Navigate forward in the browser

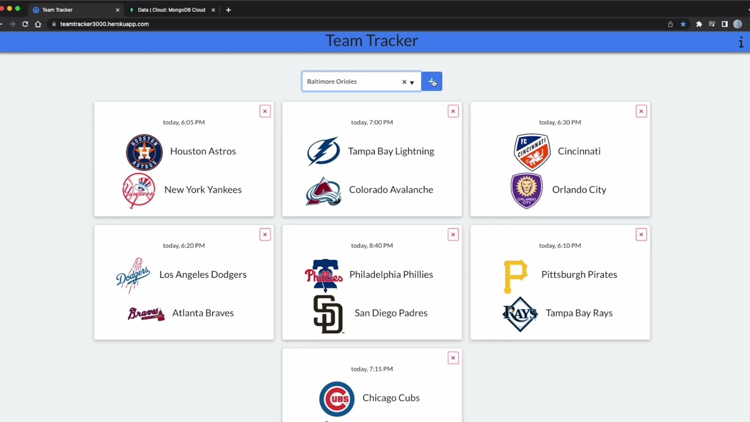click(x=12, y=24)
